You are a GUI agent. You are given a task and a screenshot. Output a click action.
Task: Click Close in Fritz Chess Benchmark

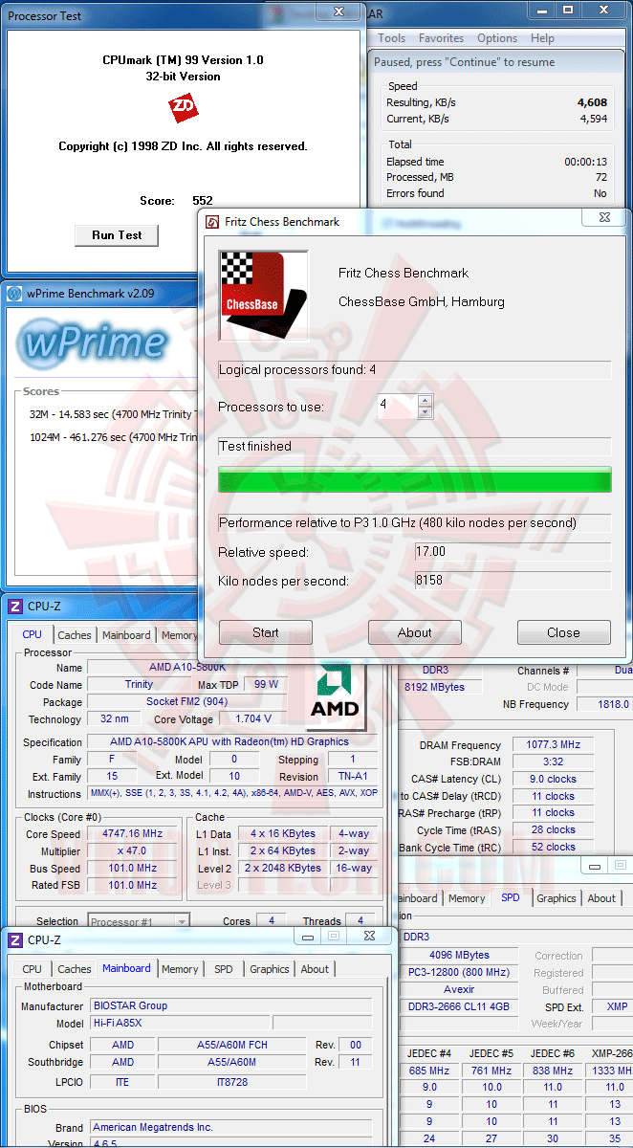tap(564, 632)
